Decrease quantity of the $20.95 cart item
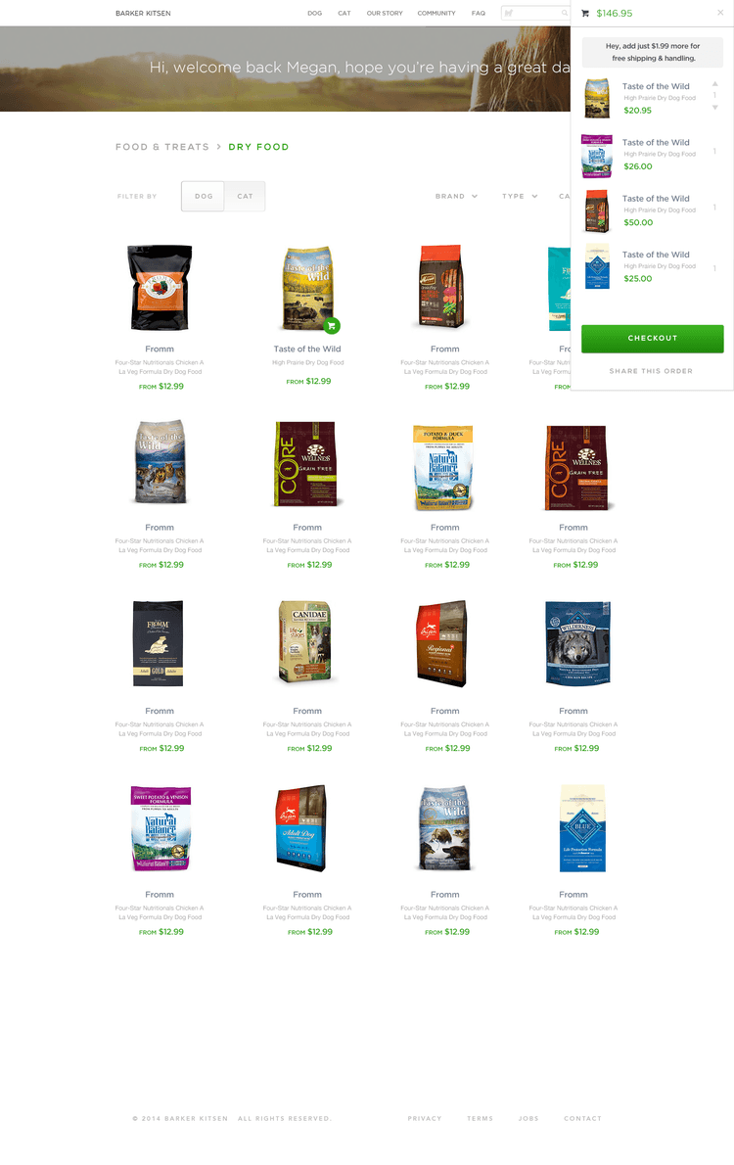 (x=714, y=108)
